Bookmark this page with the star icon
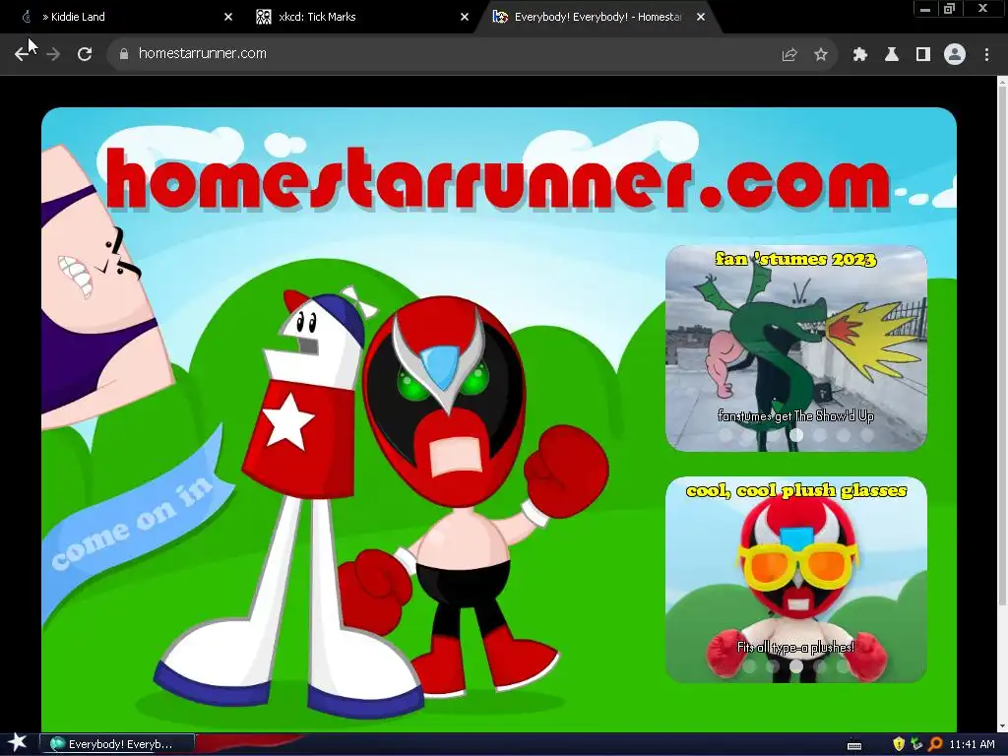This screenshot has height=756, width=1008. point(821,55)
